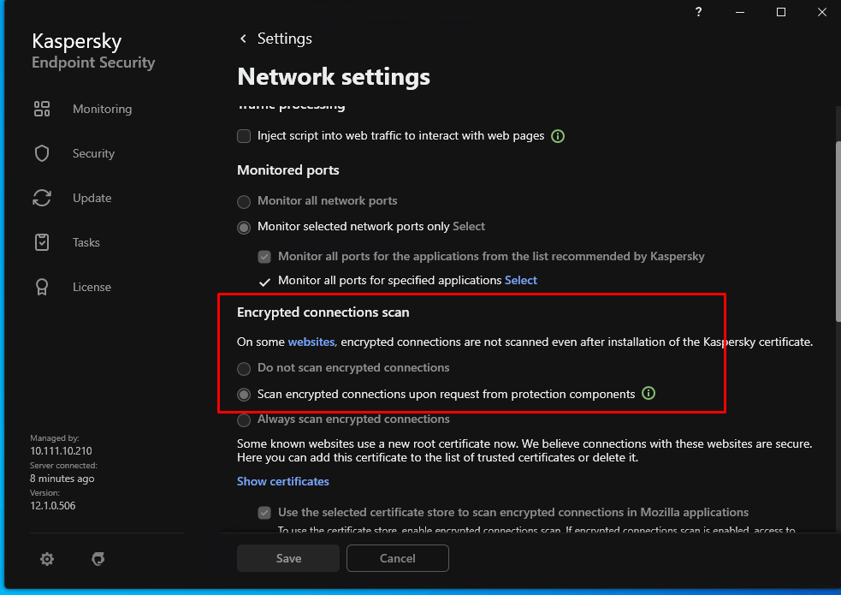Image resolution: width=841 pixels, height=595 pixels.
Task: Click info icon beside scan upon request option
Action: 649,394
